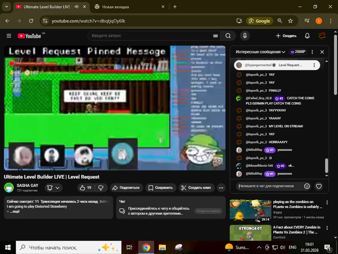Image resolution: width=338 pixels, height=254 pixels.
Task: Click the Создать клип button
Action: pyautogui.click(x=196, y=188)
